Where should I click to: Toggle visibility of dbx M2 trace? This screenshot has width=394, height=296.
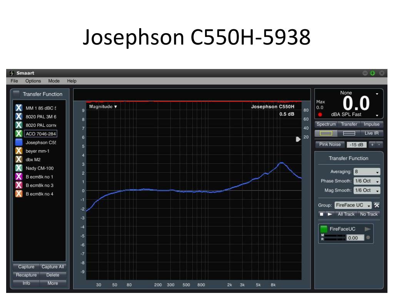(18, 159)
